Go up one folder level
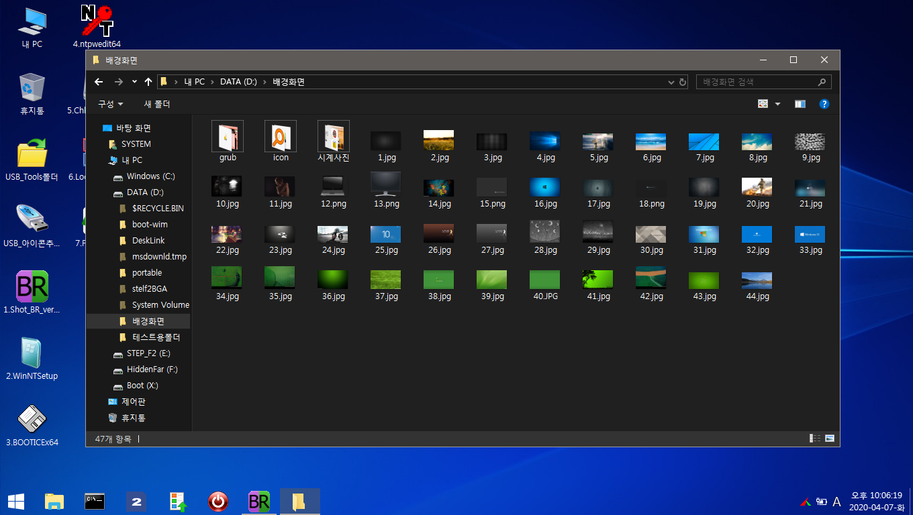The width and height of the screenshot is (913, 515). click(x=148, y=82)
